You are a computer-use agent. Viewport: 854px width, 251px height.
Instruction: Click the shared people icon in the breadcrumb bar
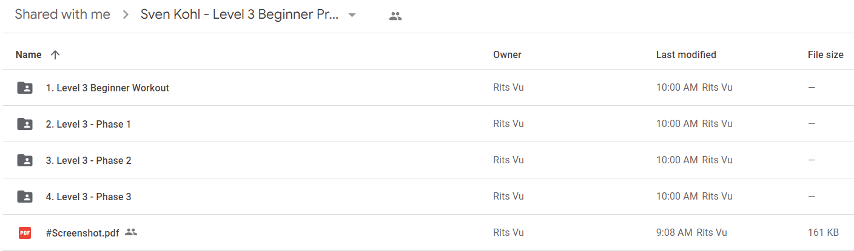(395, 16)
